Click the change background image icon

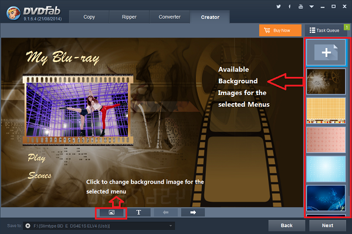(111, 212)
